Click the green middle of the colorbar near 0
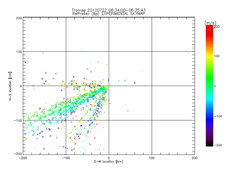 coord(210,86)
